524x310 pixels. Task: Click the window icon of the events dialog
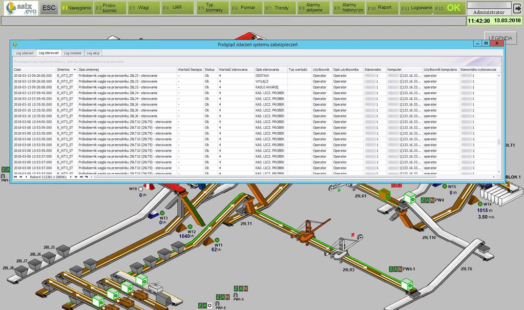(15, 44)
